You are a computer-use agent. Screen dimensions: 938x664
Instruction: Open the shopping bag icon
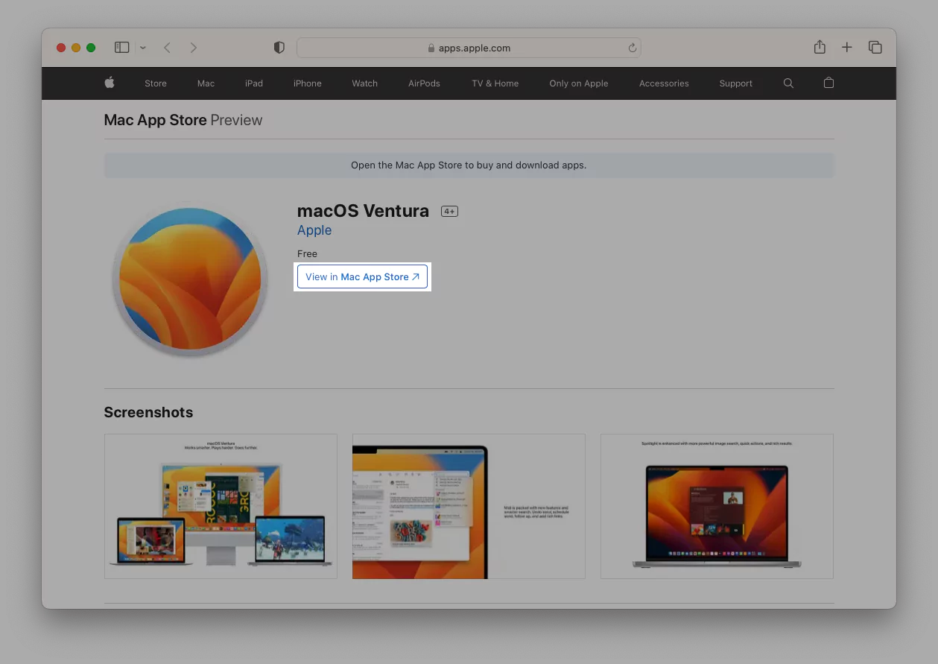[828, 83]
